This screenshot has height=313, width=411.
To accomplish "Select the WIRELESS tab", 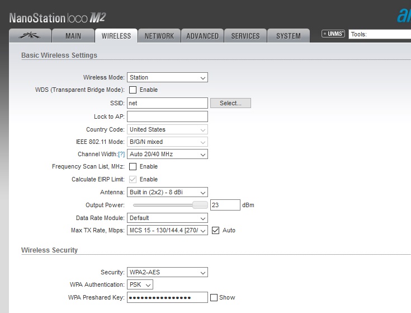I will coord(116,36).
